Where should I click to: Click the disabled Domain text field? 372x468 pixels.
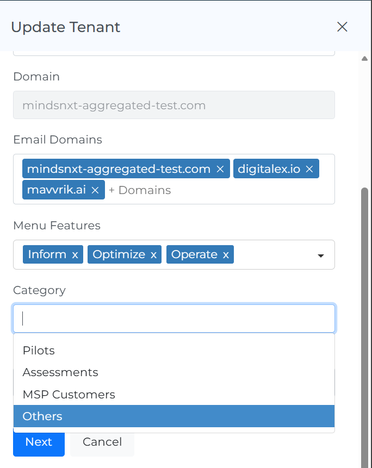click(174, 105)
